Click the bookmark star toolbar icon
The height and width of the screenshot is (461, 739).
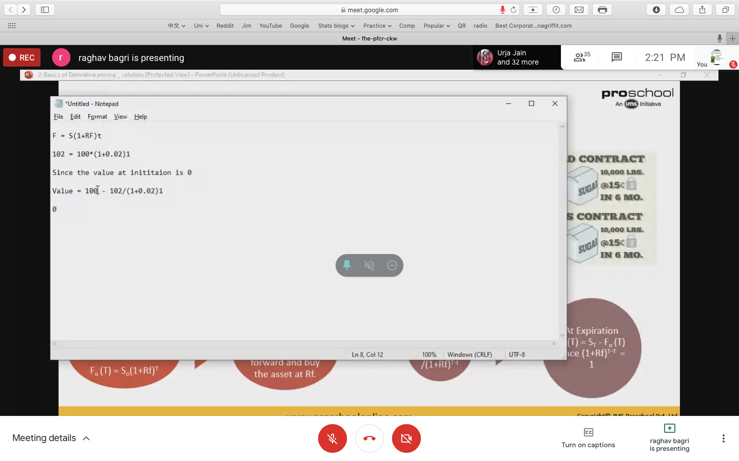[533, 10]
